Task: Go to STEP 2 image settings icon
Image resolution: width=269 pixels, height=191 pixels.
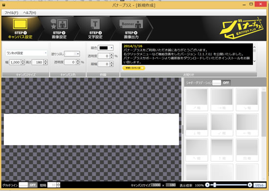Action: point(59,24)
